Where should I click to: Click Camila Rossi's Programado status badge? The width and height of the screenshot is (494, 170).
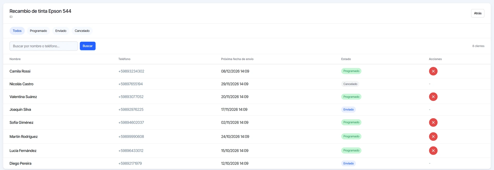tap(351, 71)
